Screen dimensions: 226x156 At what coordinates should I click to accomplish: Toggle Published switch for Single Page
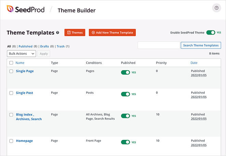point(125,73)
